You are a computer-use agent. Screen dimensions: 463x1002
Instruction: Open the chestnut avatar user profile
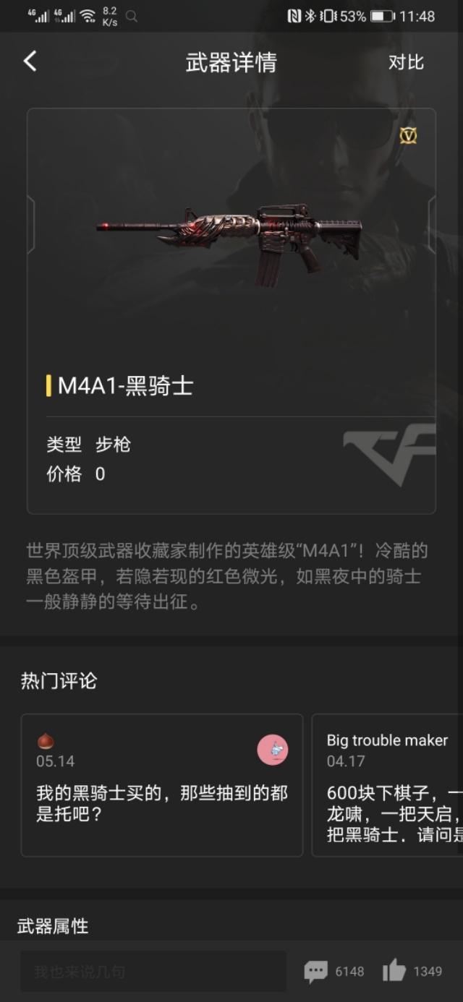46,742
